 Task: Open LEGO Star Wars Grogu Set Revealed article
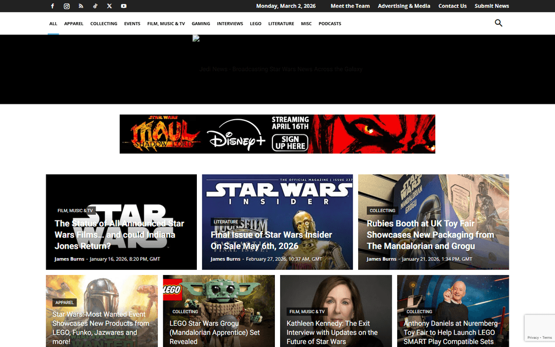(214, 333)
